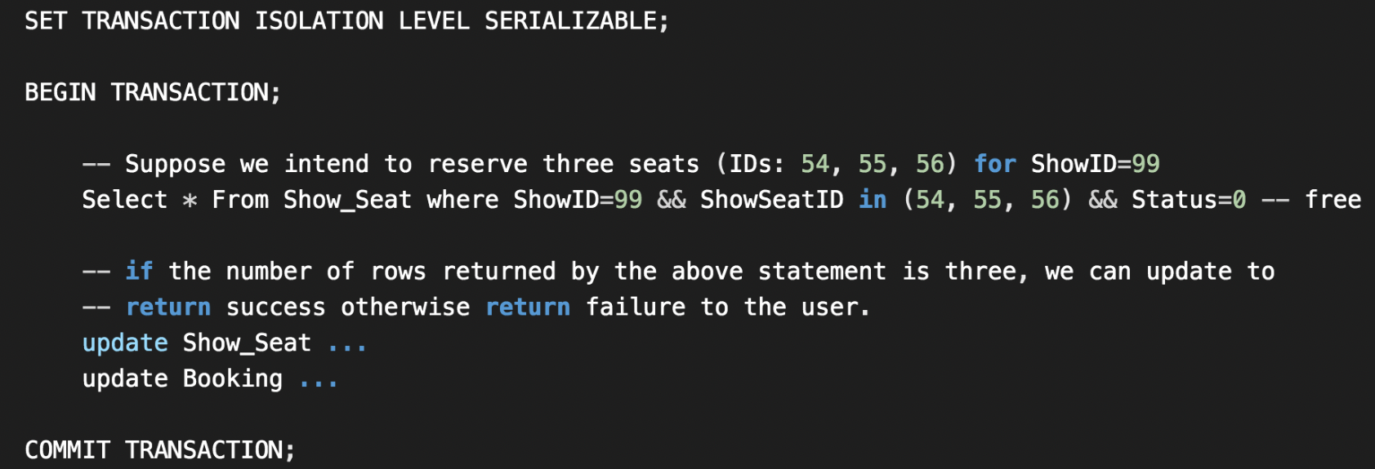Viewport: 1375px width, 469px height.
Task: Click the Status=0 condition
Action: pos(1189,200)
